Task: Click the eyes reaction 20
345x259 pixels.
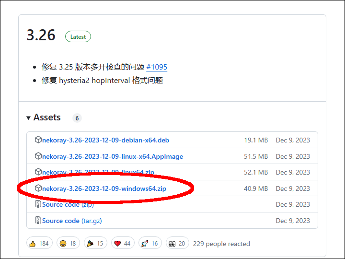Action: pyautogui.click(x=177, y=243)
